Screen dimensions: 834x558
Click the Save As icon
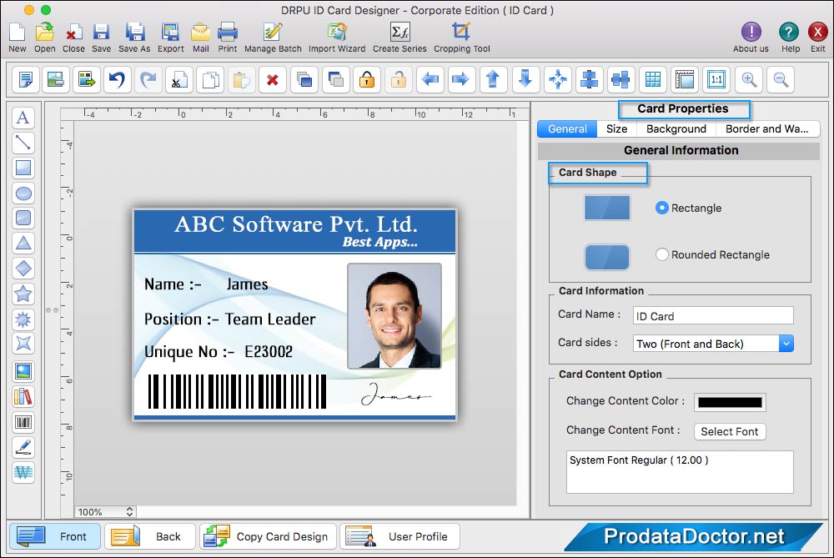tap(134, 38)
